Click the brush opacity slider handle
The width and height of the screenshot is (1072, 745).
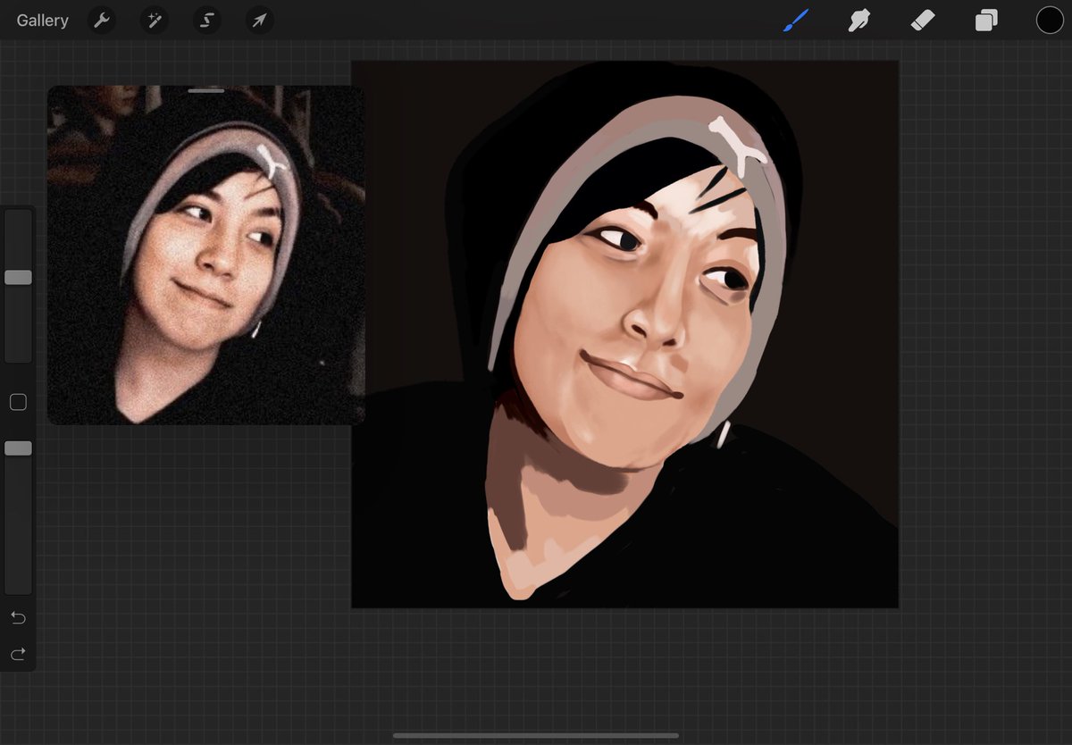pyautogui.click(x=18, y=448)
